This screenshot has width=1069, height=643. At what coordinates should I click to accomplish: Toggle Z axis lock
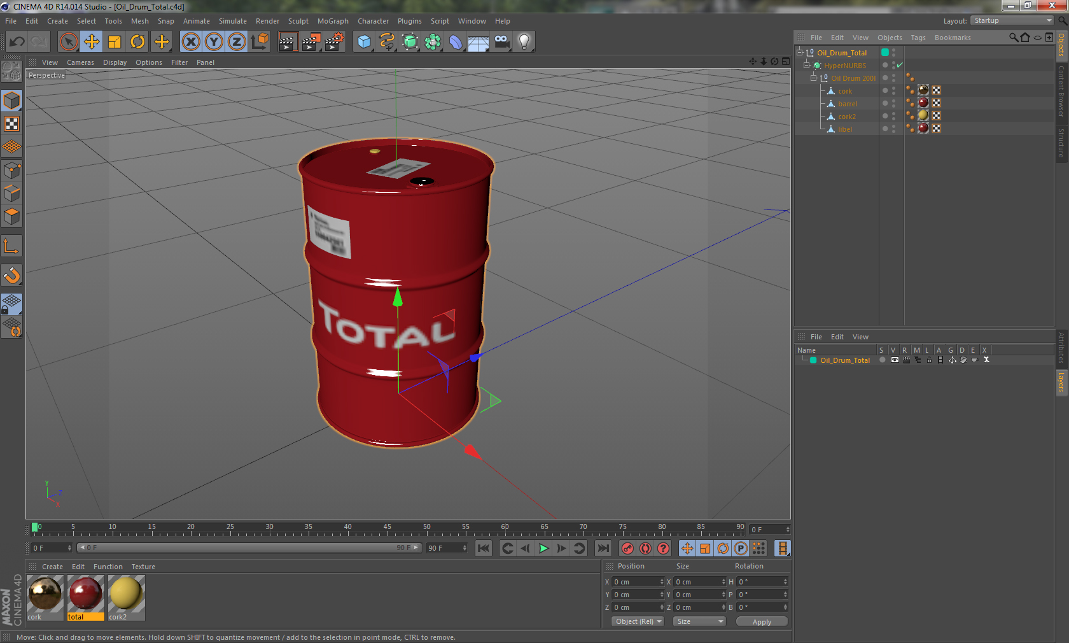click(x=237, y=42)
